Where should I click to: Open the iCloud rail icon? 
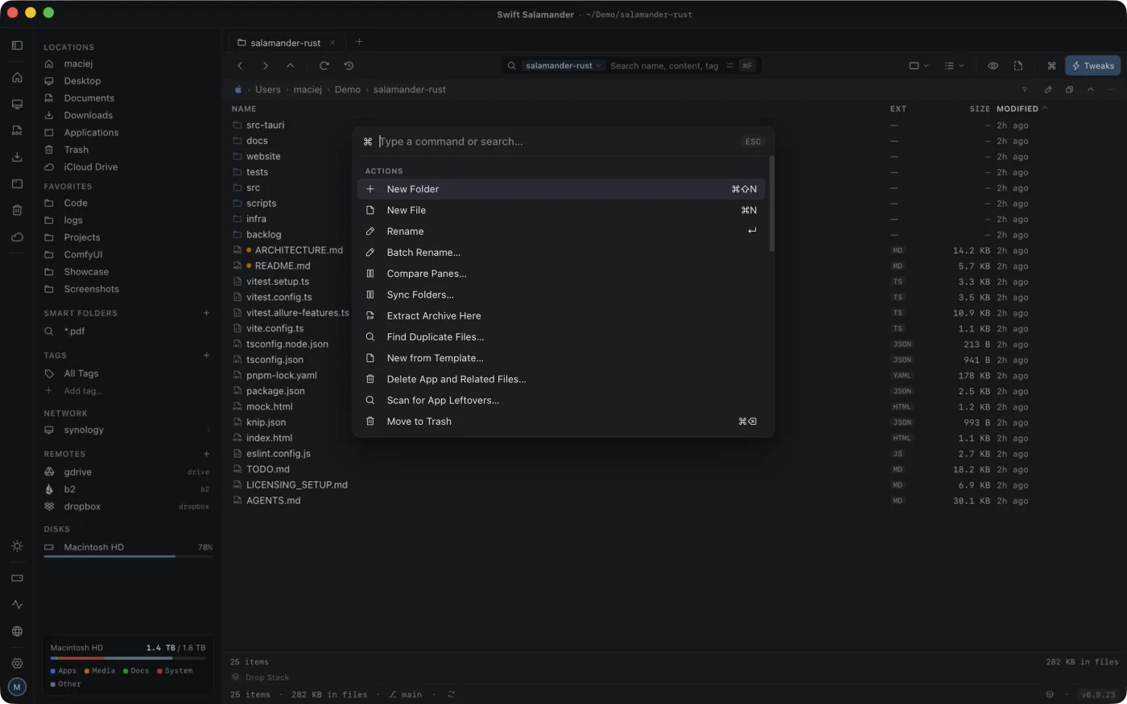[x=17, y=237]
